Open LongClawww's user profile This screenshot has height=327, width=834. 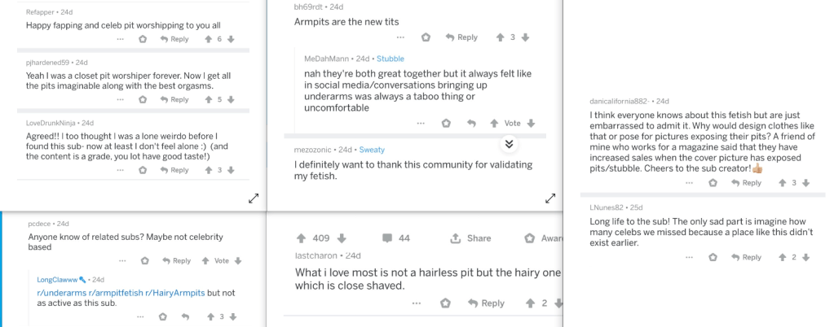coord(57,280)
